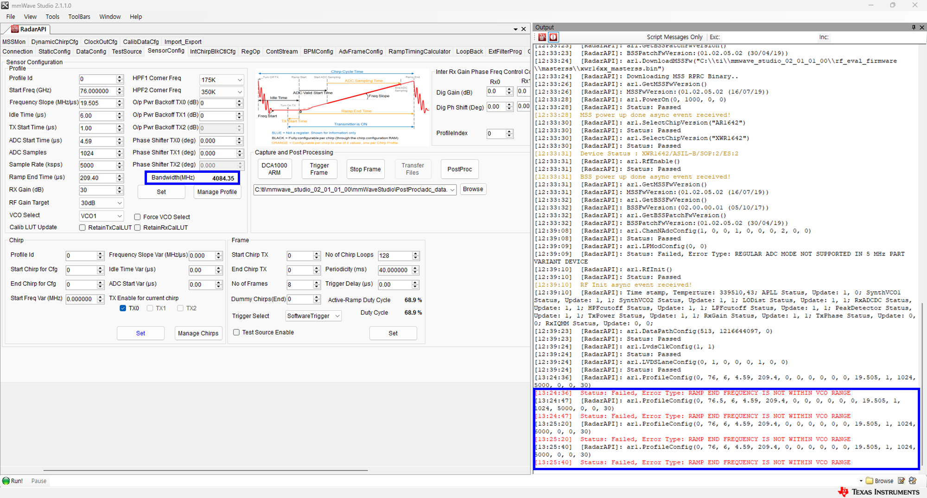This screenshot has height=498, width=927.
Task: Click the Stop Frame button
Action: click(x=365, y=169)
